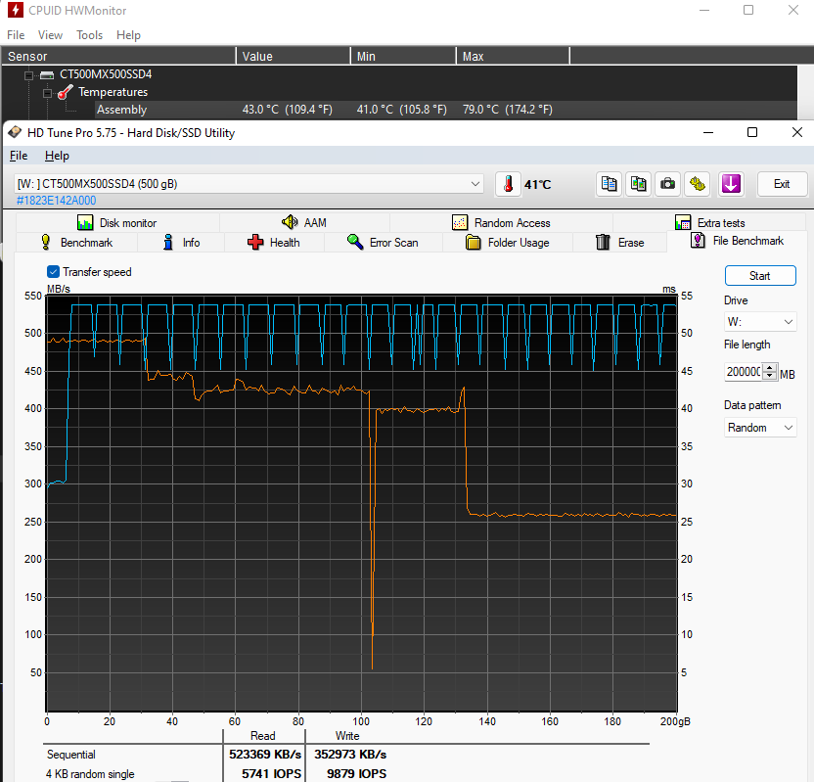Switch to the Benchmark tab
This screenshot has width=814, height=782.
click(x=77, y=243)
